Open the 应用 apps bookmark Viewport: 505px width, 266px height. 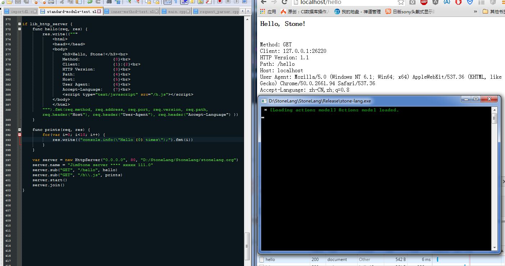pos(268,12)
